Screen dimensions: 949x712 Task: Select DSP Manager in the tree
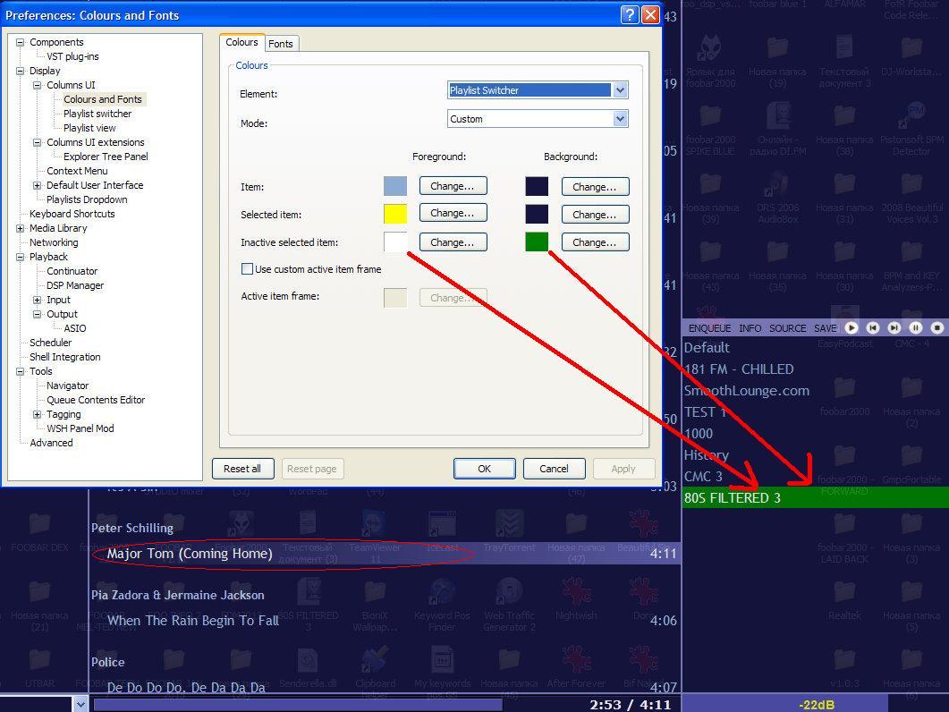[x=75, y=285]
